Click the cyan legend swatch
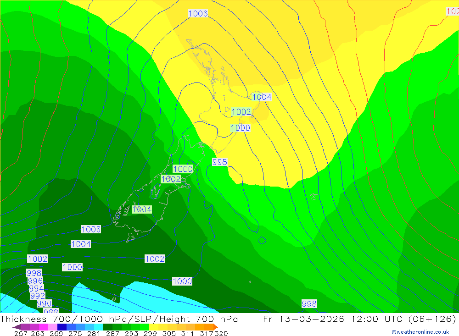This screenshot has height=336, width=459. click(x=99, y=327)
